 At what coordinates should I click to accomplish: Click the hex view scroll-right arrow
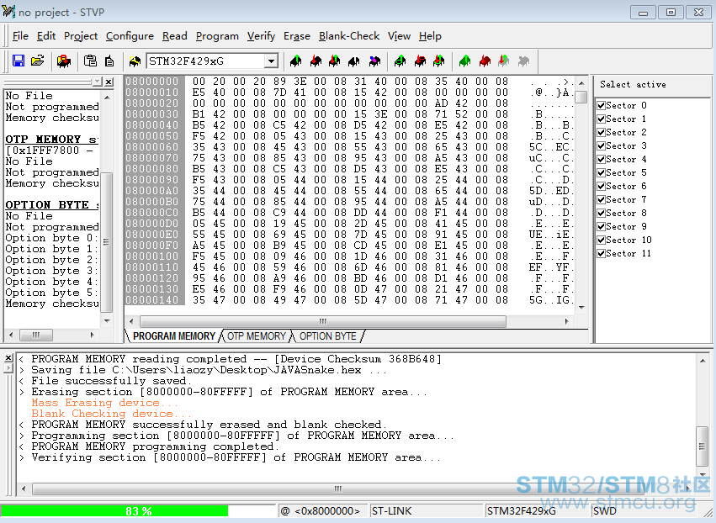(x=567, y=321)
